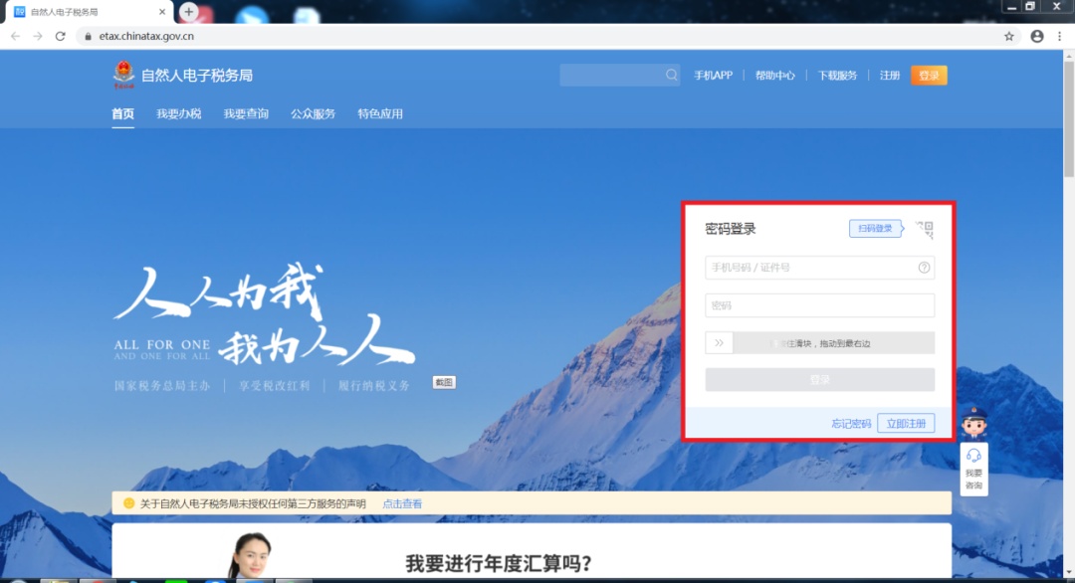Click the site lock security icon
The image size is (1075, 583).
point(88,36)
